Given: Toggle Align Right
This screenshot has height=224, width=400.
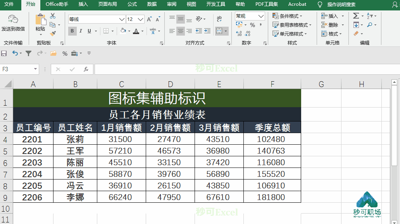Looking at the screenshot, I should (x=189, y=31).
